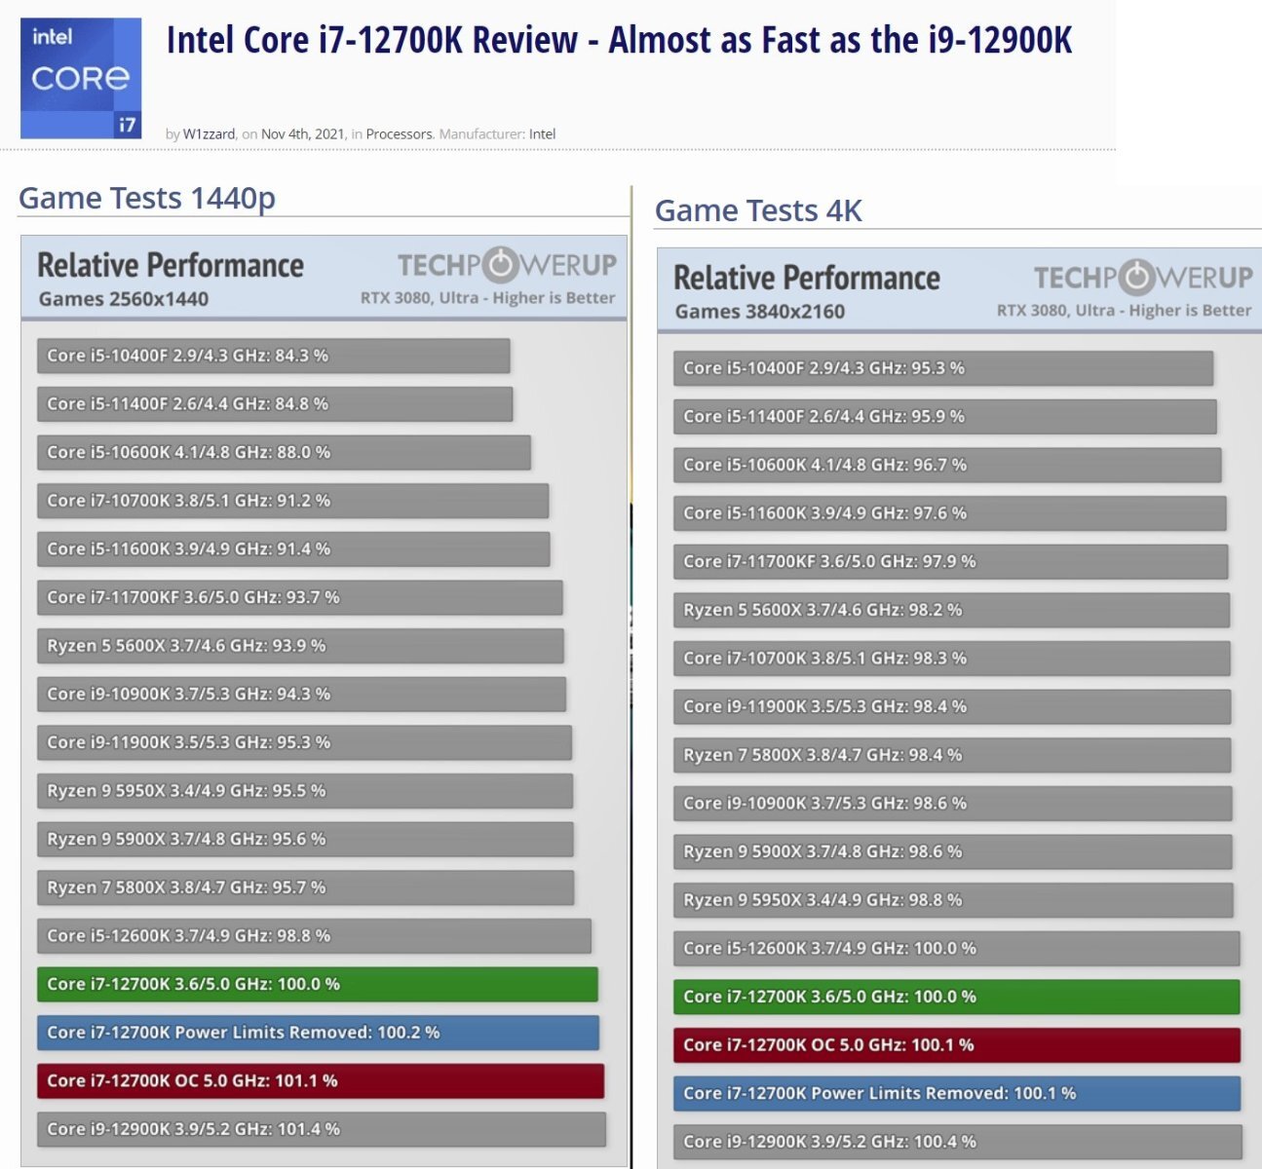Image resolution: width=1262 pixels, height=1169 pixels.
Task: Click the Games 2560x1440 subtitle
Action: click(124, 299)
